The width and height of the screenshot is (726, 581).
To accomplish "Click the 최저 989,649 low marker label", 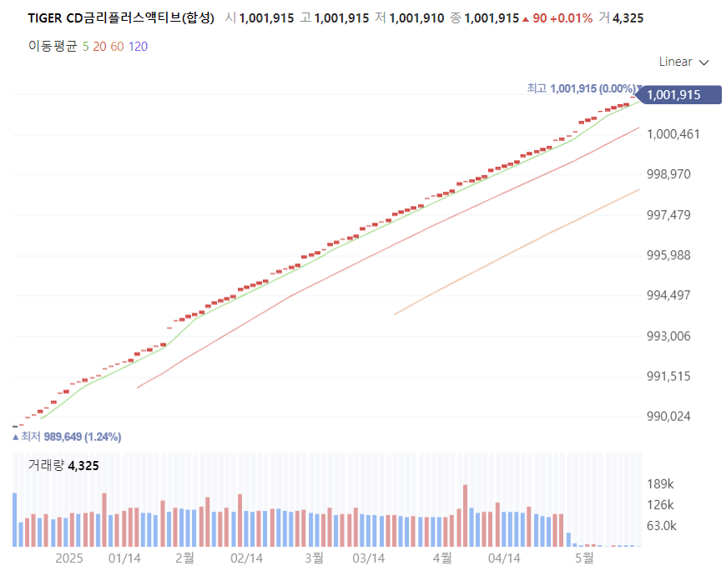I will (67, 436).
